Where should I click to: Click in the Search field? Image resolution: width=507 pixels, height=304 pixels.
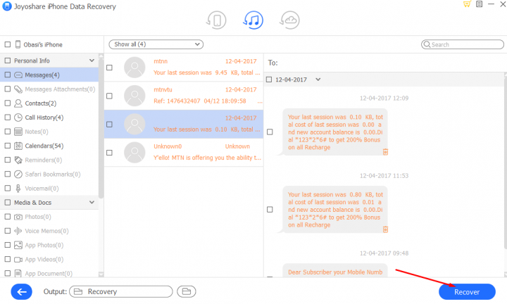click(463, 44)
